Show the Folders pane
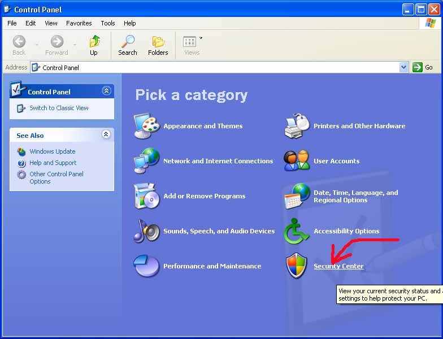The image size is (443, 339). (158, 45)
